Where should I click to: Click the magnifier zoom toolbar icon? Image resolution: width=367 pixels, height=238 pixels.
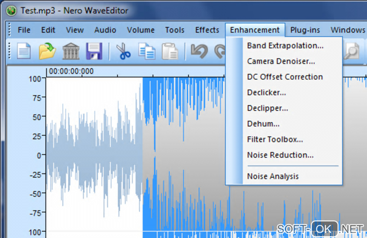click(351, 51)
